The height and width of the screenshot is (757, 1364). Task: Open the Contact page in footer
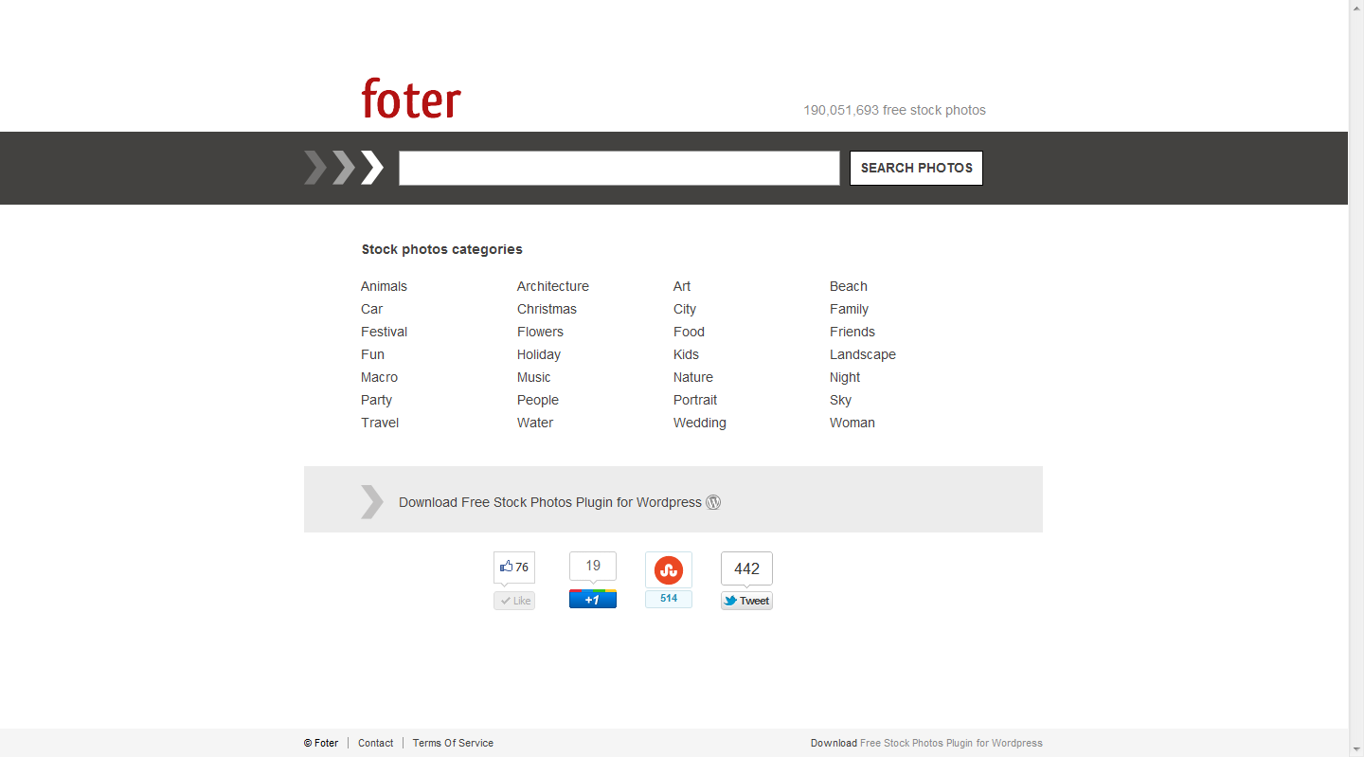coord(375,743)
